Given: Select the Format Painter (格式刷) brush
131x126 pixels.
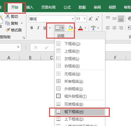Looking at the screenshot, I should [8, 30].
